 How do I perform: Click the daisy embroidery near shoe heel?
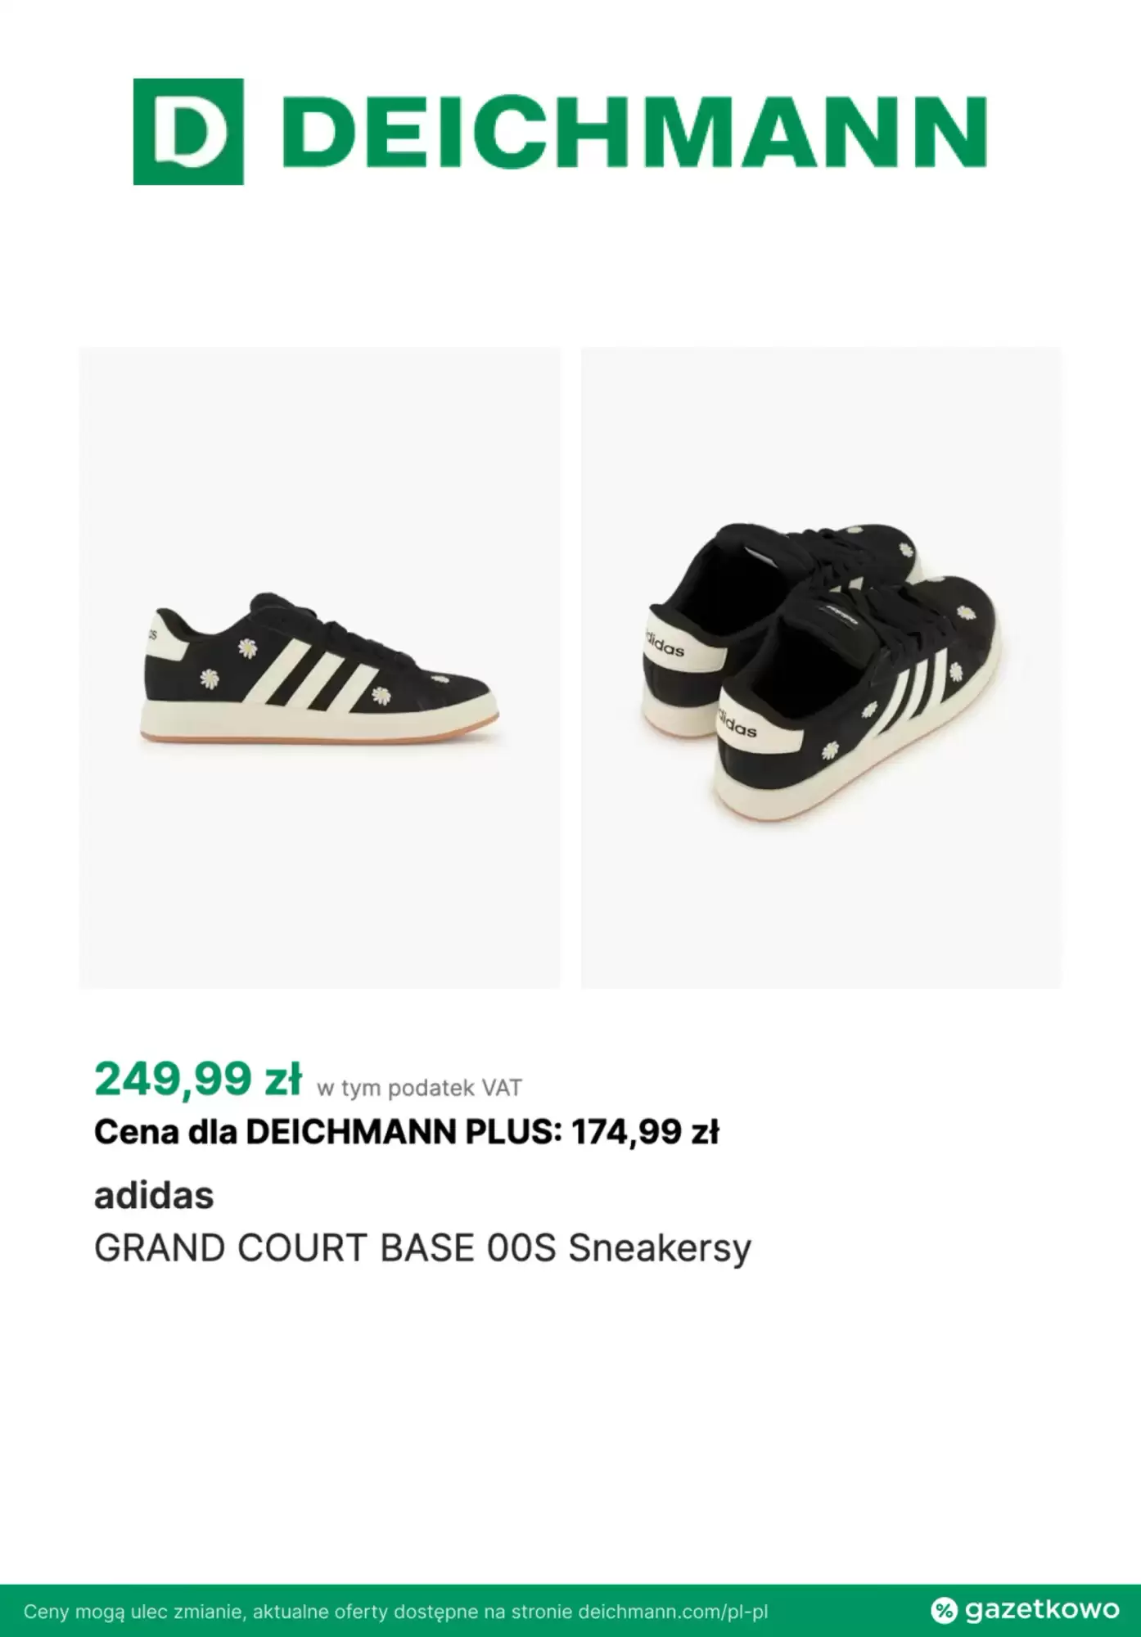[x=210, y=679]
